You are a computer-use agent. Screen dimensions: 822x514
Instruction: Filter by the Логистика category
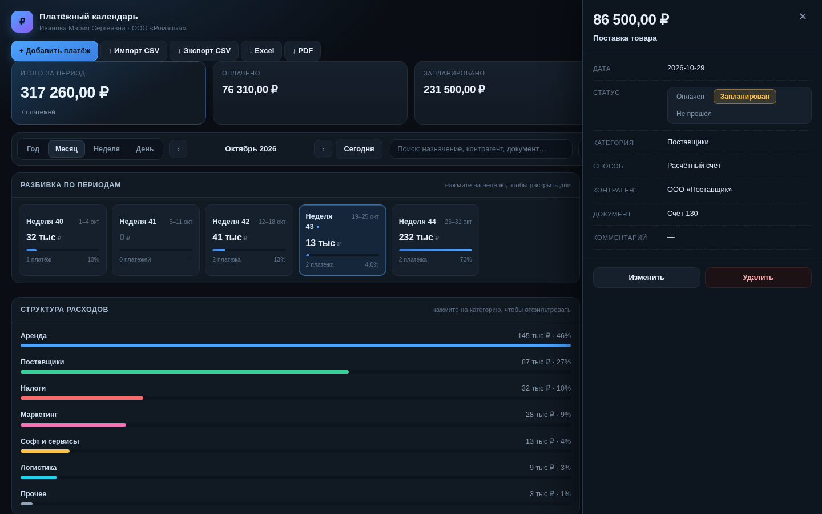click(296, 472)
